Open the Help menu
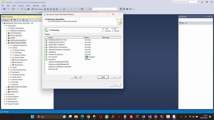 coord(43,6)
